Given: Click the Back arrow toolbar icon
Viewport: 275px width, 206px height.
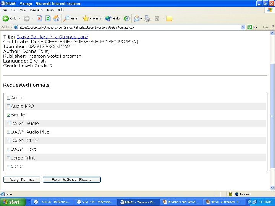Looking at the screenshot, I should pos(6,18).
